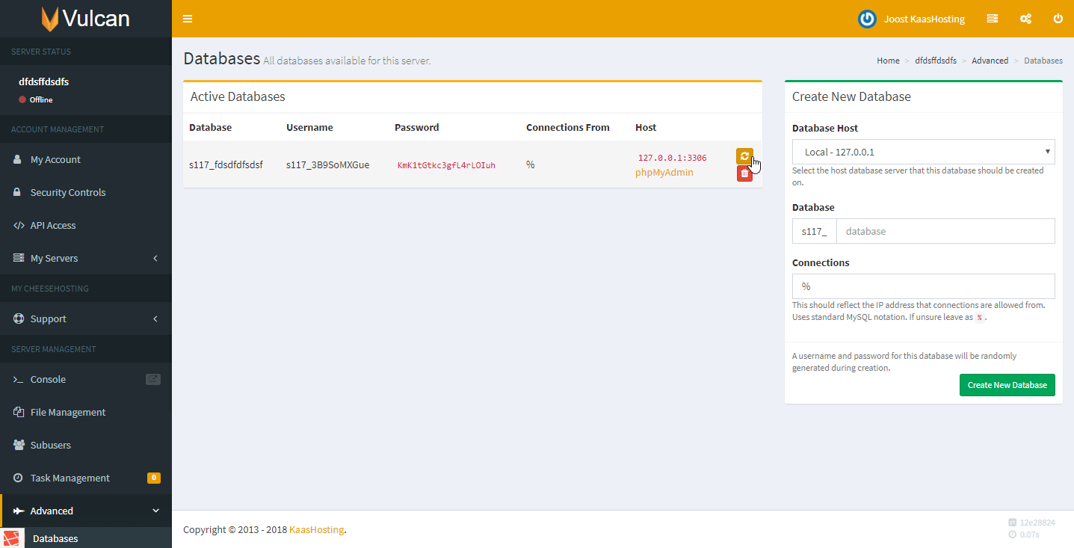The height and width of the screenshot is (548, 1074).
Task: Open File Management in sidebar
Action: [x=67, y=412]
